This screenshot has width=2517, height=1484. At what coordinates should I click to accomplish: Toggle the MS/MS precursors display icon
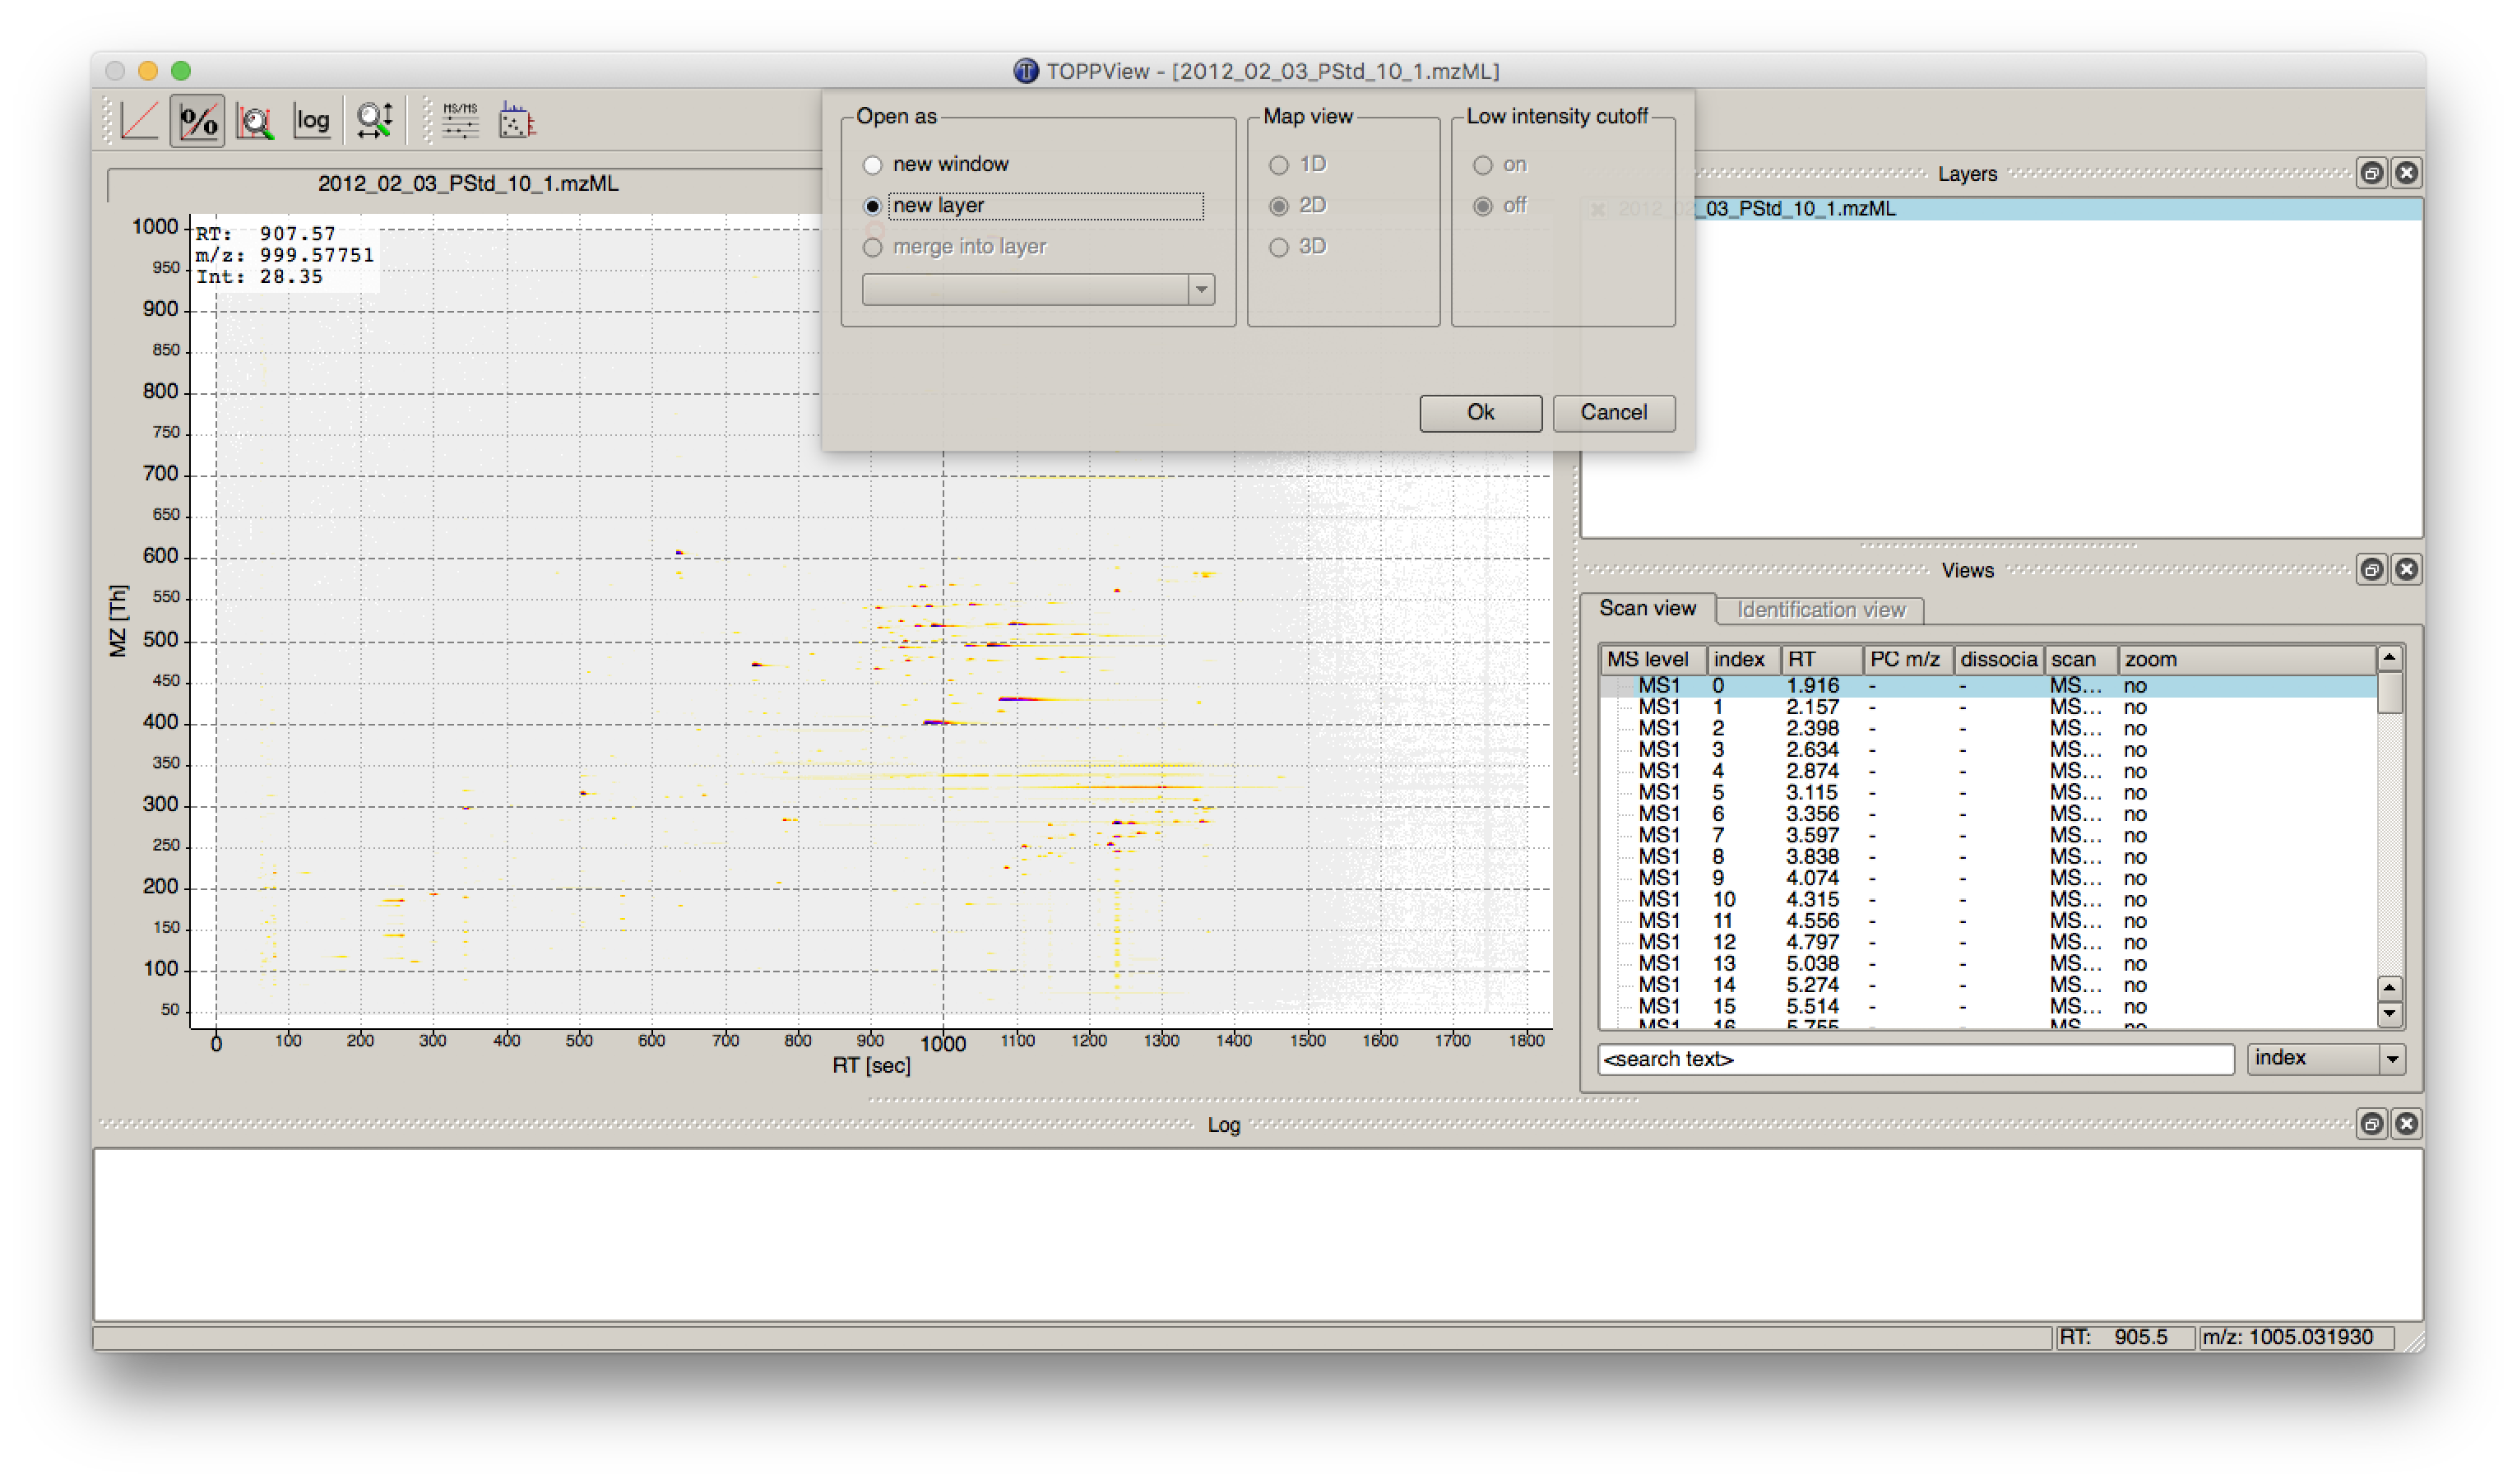[460, 121]
